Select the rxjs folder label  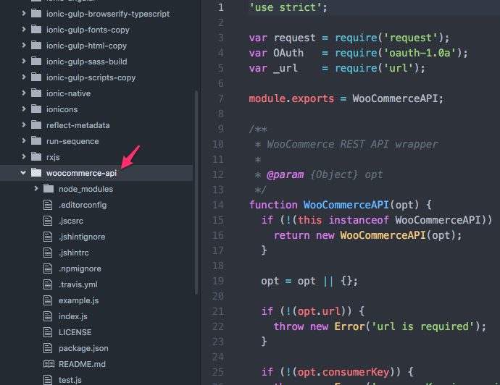coord(53,157)
